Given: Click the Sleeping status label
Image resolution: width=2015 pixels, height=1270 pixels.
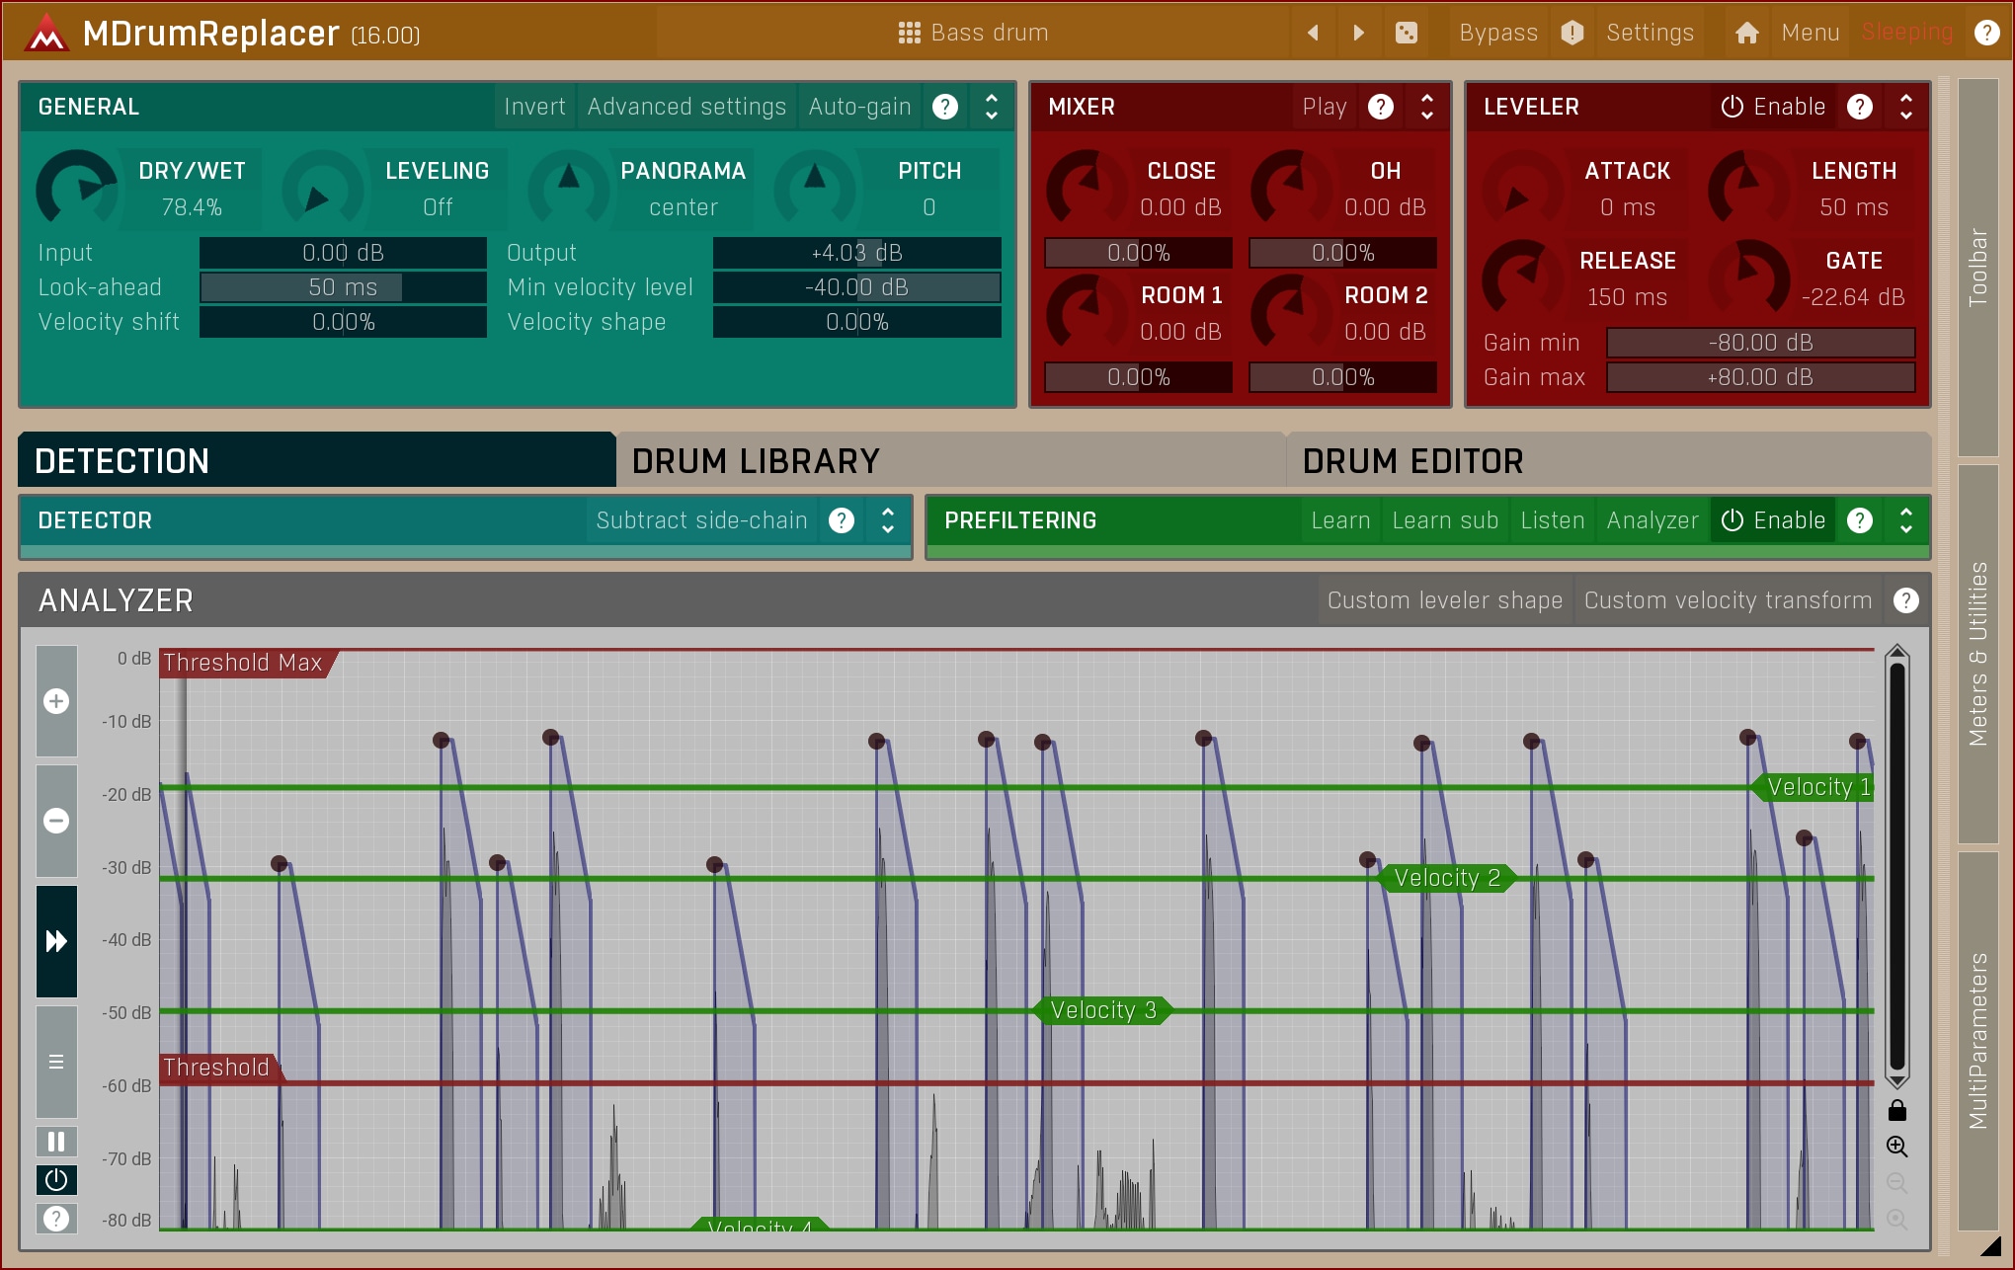Looking at the screenshot, I should tap(1906, 33).
